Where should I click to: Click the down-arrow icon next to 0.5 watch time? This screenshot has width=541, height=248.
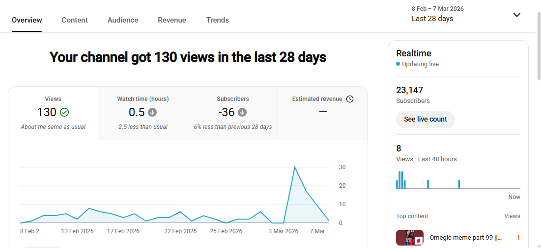[152, 112]
